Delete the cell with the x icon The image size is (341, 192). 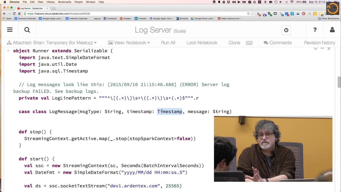329,49
